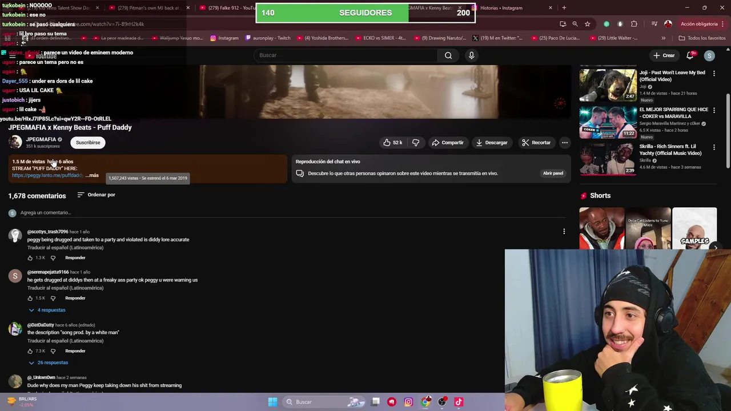
Task: Open the Skrilla Rich Sinners video thumbnail
Action: click(x=608, y=159)
